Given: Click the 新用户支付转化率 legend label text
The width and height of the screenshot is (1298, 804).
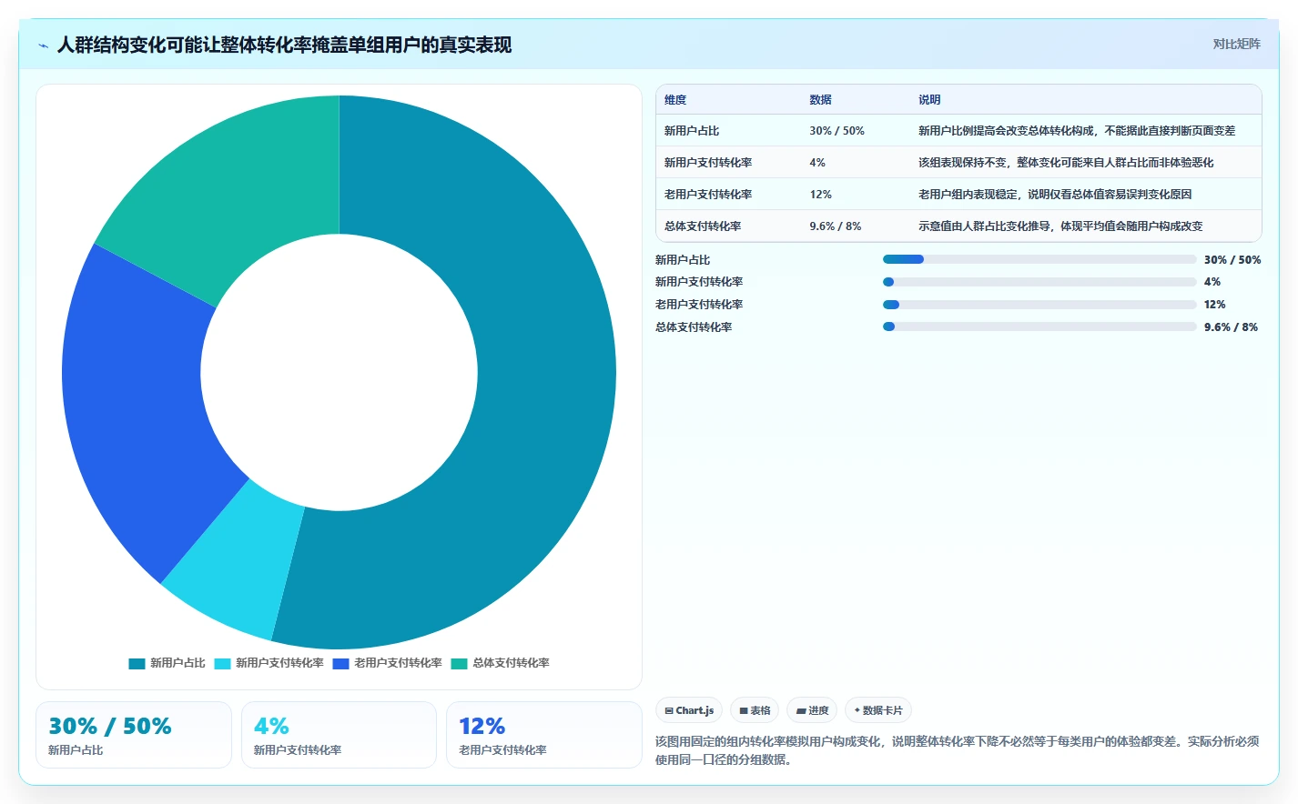Looking at the screenshot, I should (279, 664).
